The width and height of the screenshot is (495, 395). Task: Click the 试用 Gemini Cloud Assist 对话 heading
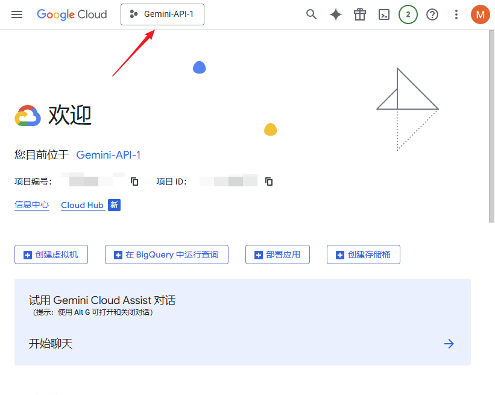pyautogui.click(x=102, y=300)
